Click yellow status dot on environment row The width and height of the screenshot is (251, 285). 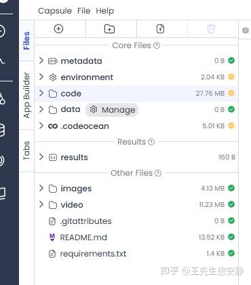tap(231, 77)
